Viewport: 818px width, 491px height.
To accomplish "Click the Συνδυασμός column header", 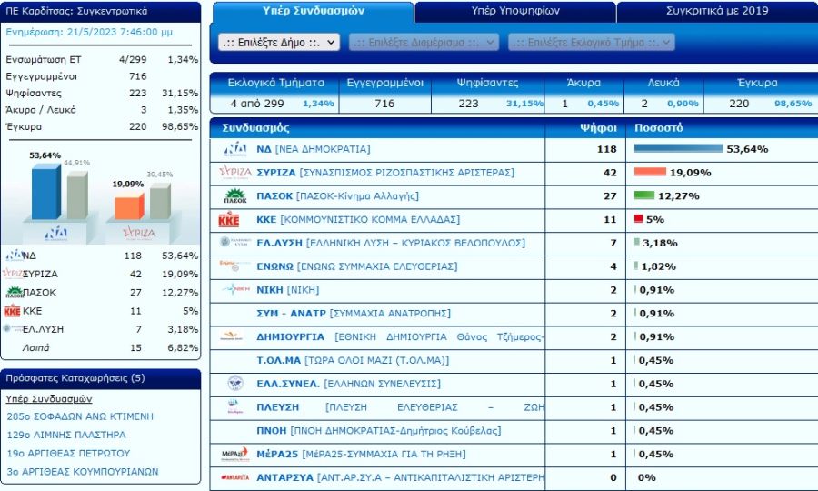I will point(255,128).
